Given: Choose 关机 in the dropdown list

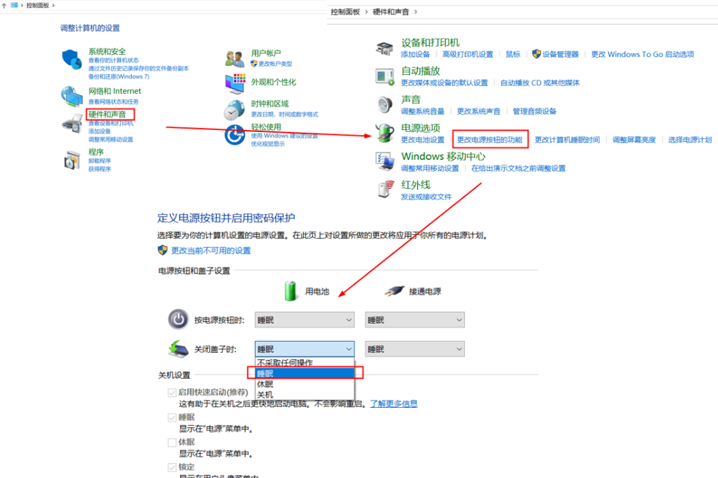Looking at the screenshot, I should (x=266, y=395).
